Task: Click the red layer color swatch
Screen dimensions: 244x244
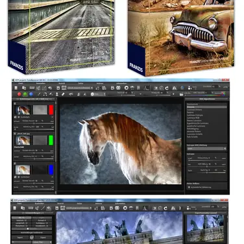Action: tap(51, 110)
